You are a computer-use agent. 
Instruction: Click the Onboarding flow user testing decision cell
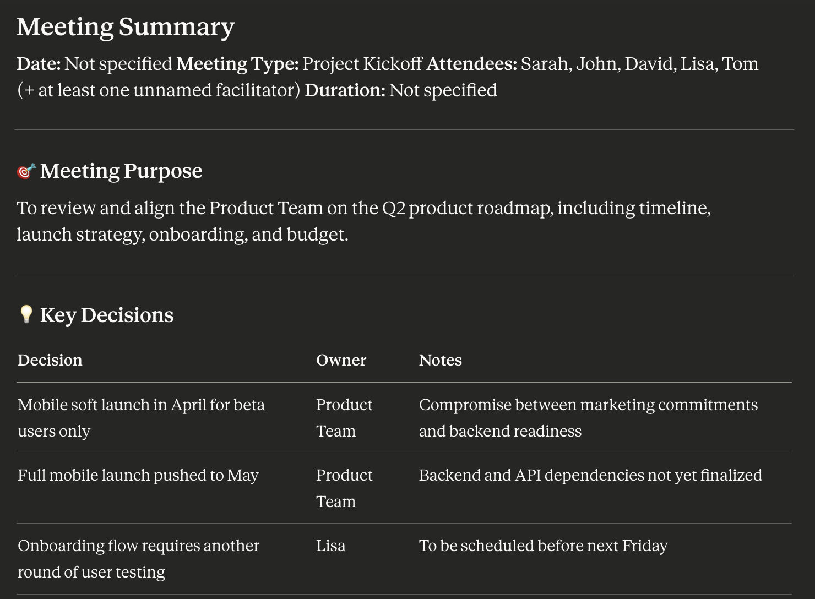[x=138, y=558]
